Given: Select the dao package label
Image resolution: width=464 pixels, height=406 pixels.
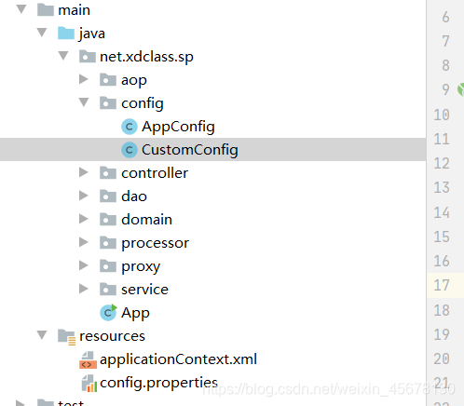Looking at the screenshot, I should (x=134, y=196).
